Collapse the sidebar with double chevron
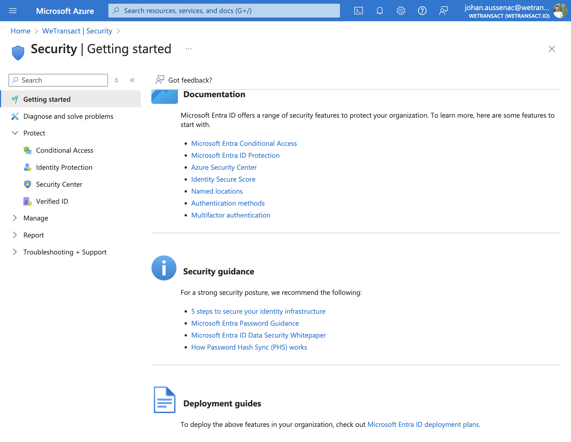 (132, 80)
